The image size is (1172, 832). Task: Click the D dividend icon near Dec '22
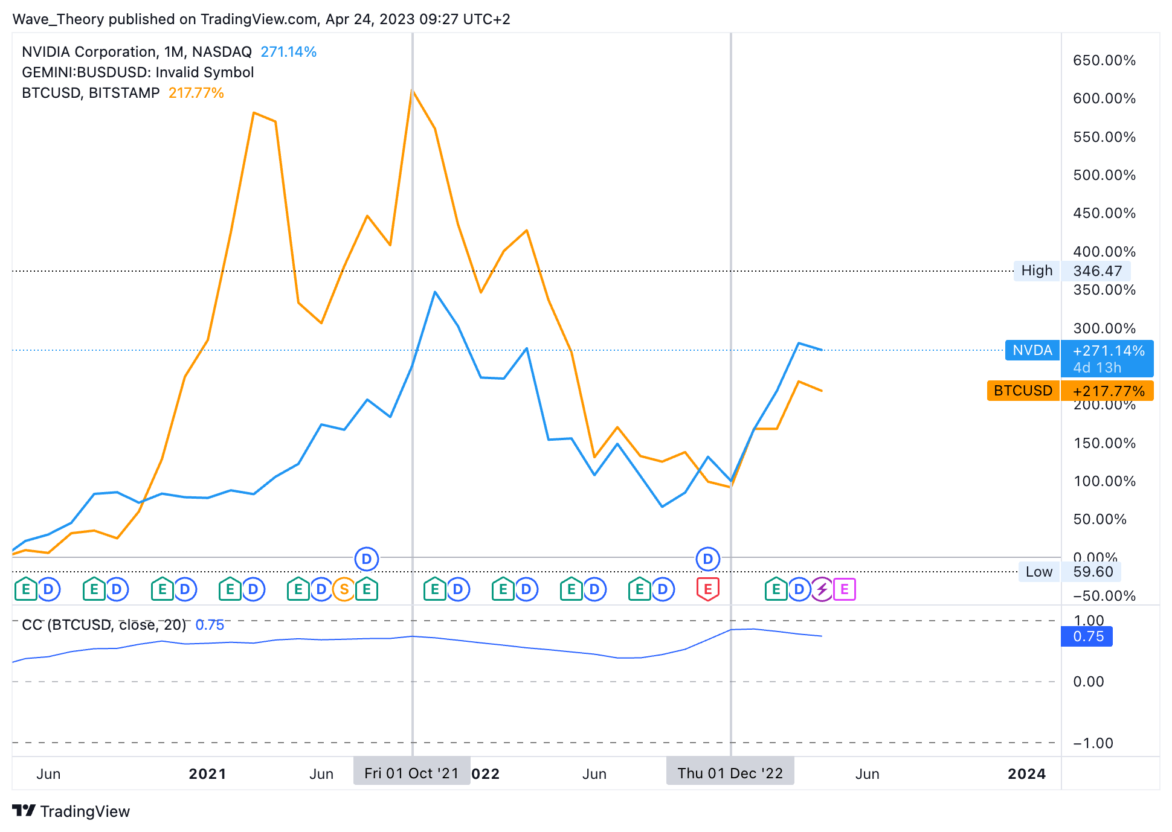pos(707,559)
